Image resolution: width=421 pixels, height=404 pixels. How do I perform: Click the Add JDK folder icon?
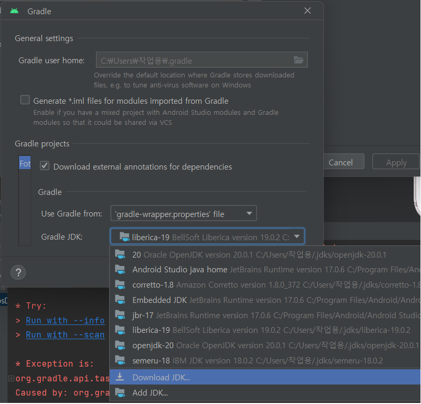coord(120,392)
